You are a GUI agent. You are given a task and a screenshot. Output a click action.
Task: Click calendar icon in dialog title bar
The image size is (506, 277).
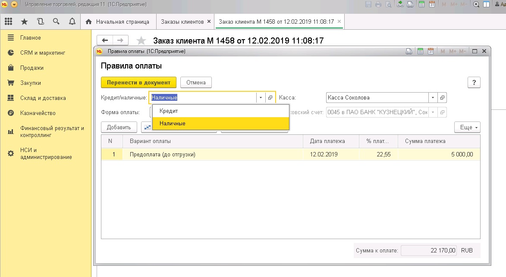point(431,51)
